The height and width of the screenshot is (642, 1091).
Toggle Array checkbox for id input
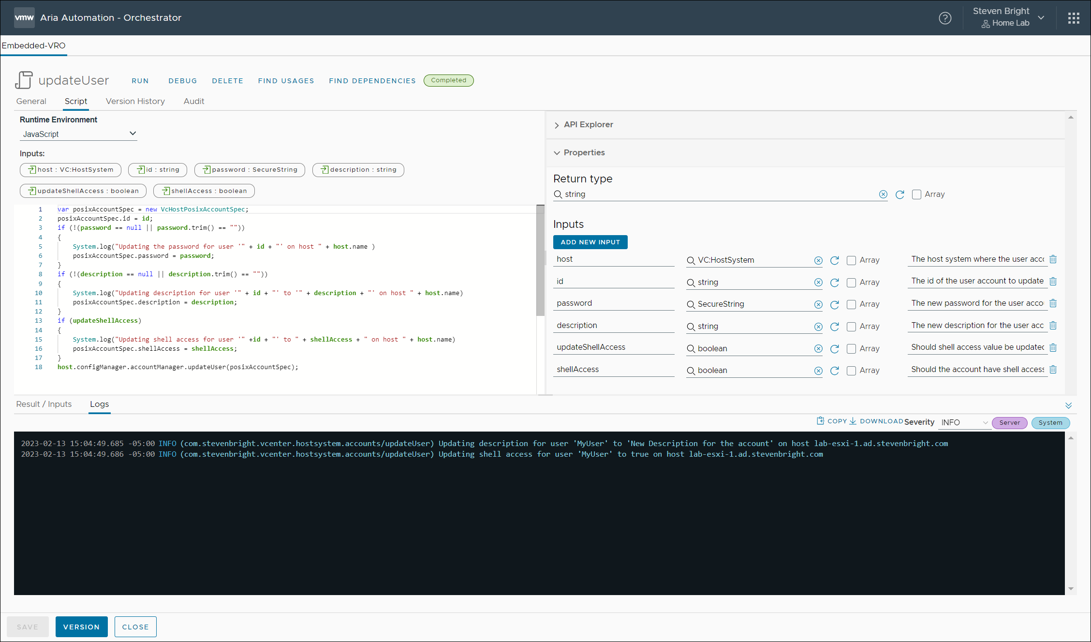tap(851, 283)
